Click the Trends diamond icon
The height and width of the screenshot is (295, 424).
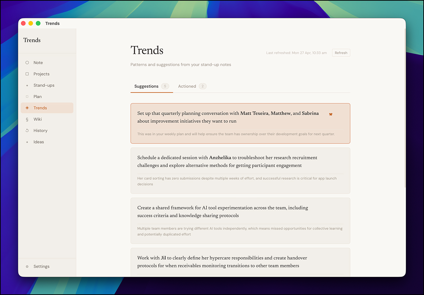click(x=27, y=108)
